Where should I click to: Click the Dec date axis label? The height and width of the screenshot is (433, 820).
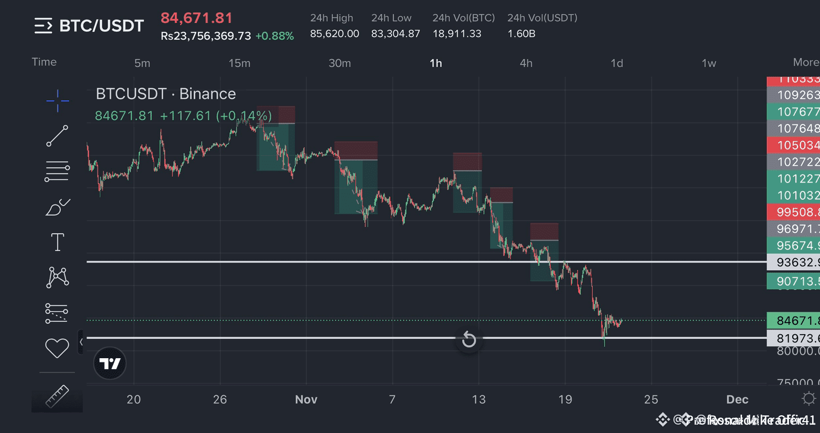click(737, 399)
